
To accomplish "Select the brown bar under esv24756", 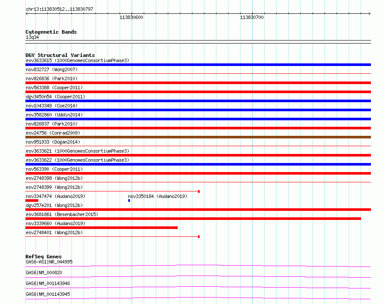I will pyautogui.click(x=198, y=137).
